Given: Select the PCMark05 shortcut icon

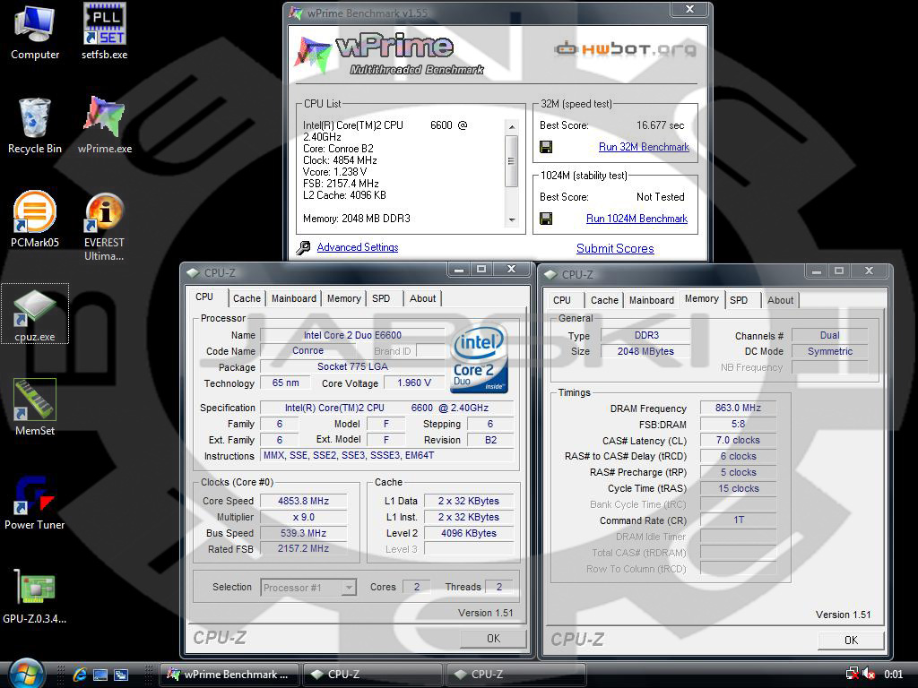Looking at the screenshot, I should click(x=35, y=219).
